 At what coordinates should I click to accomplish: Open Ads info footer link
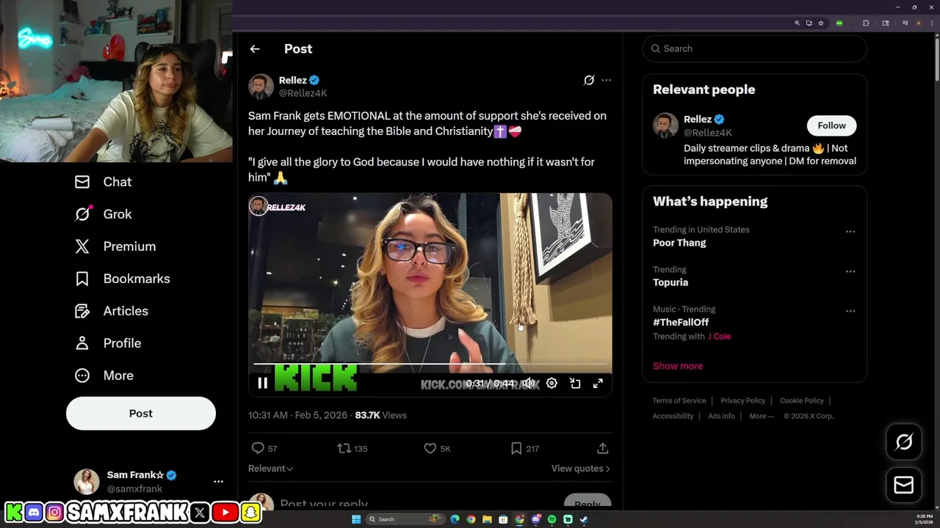coord(721,417)
